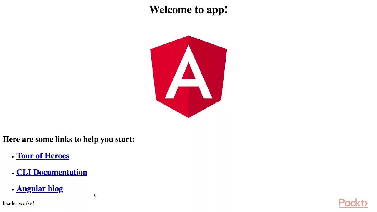Open the Tour of Heroes link
This screenshot has width=377, height=212.
point(43,156)
